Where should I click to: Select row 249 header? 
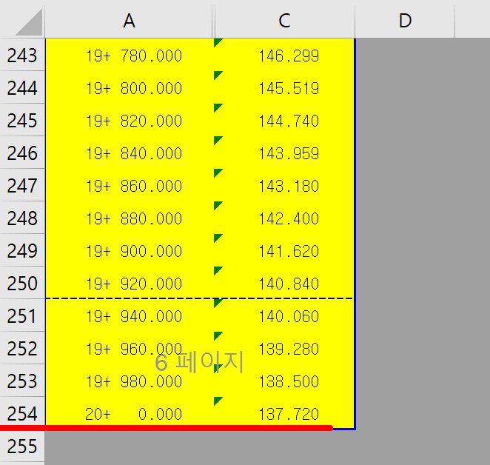click(x=22, y=250)
